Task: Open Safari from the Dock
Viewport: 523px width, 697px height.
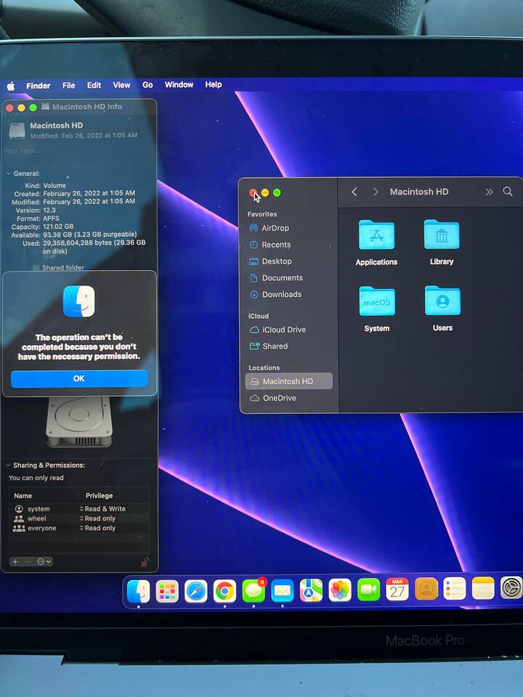Action: tap(195, 591)
